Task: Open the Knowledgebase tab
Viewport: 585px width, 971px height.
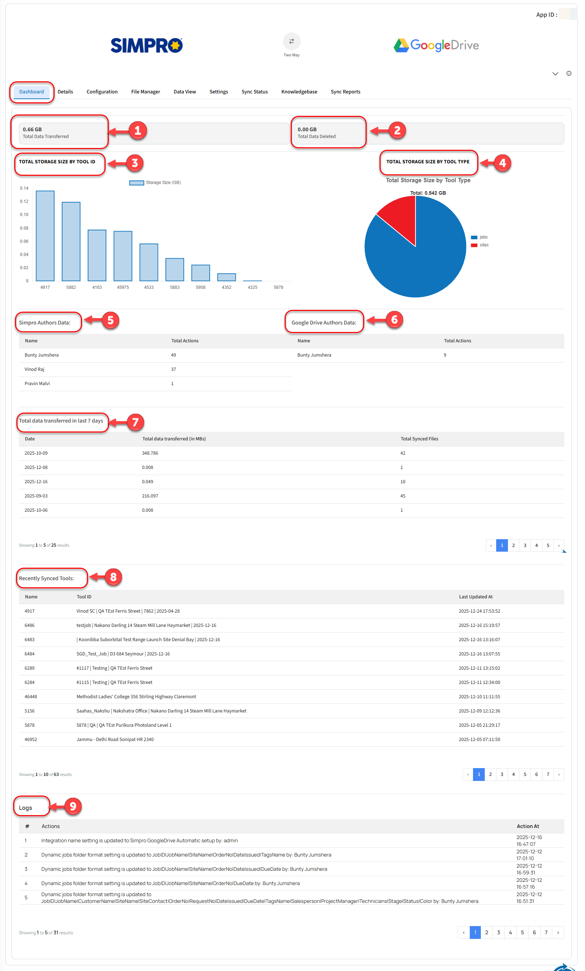Action: click(x=299, y=92)
